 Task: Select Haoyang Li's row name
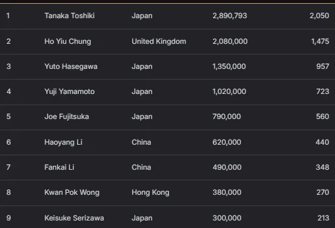tap(63, 142)
